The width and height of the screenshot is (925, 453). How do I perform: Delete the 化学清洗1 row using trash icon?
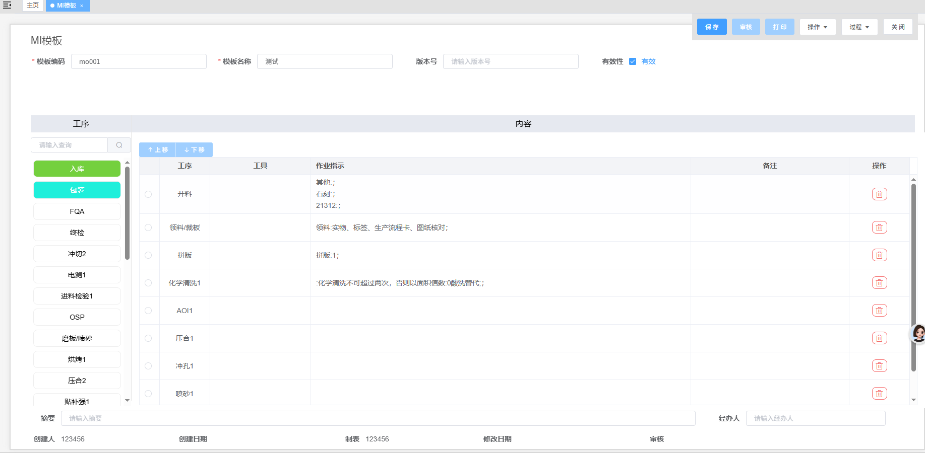tap(879, 283)
